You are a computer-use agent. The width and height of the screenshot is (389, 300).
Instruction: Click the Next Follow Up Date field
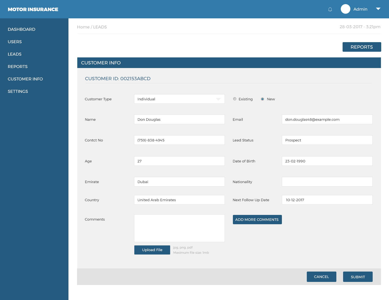coord(327,200)
